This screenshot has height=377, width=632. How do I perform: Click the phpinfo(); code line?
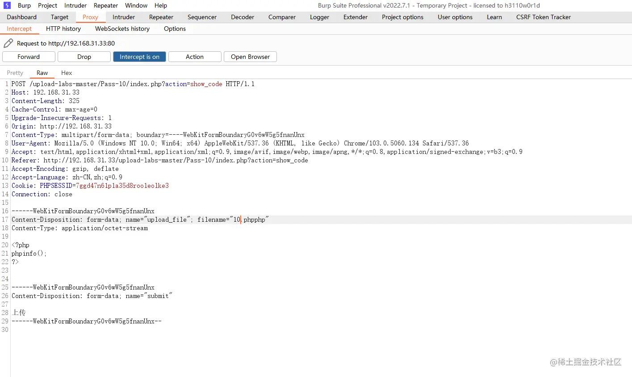29,253
